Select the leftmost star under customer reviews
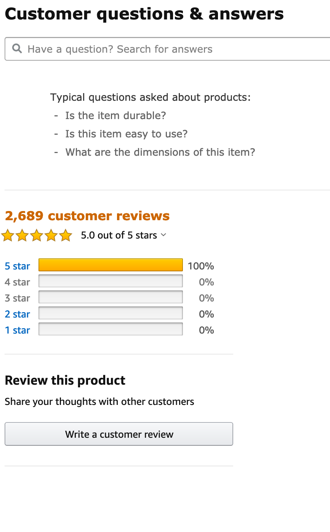 point(8,235)
